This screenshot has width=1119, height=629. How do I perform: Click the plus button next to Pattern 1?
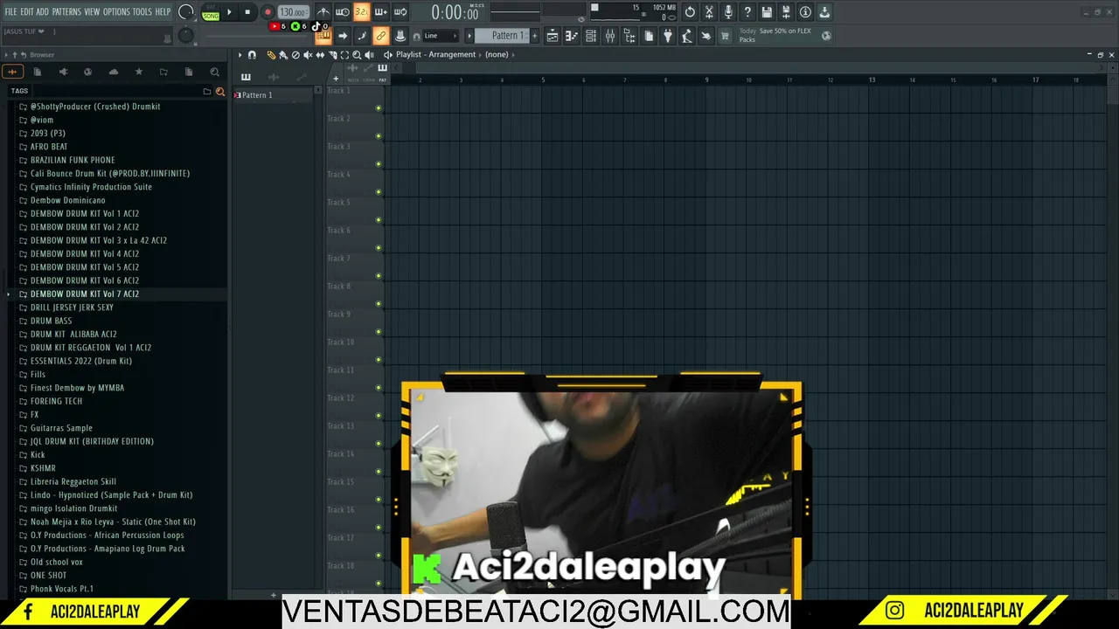click(534, 36)
